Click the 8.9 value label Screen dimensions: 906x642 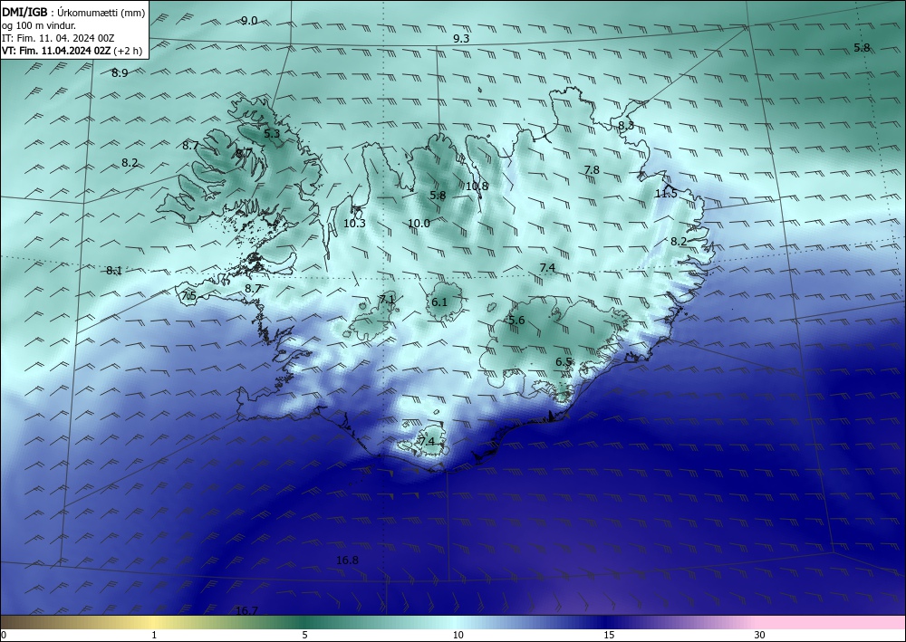tap(120, 72)
